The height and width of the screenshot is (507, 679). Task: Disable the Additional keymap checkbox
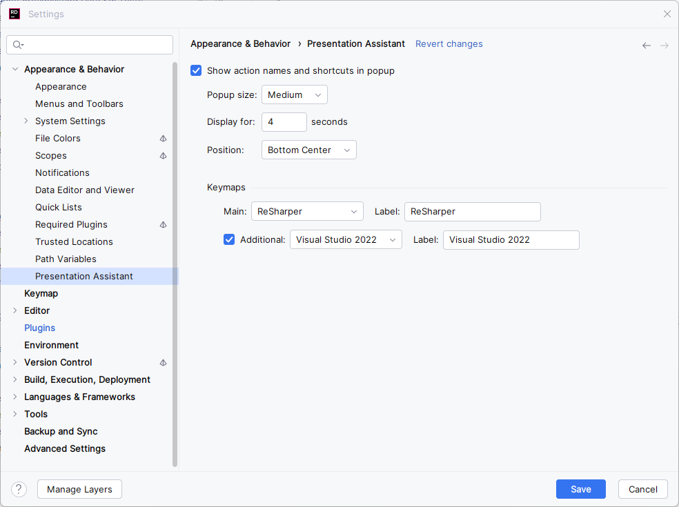228,239
